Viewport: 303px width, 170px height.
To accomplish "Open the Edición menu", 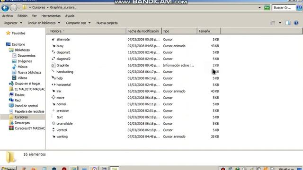I will [22, 16].
